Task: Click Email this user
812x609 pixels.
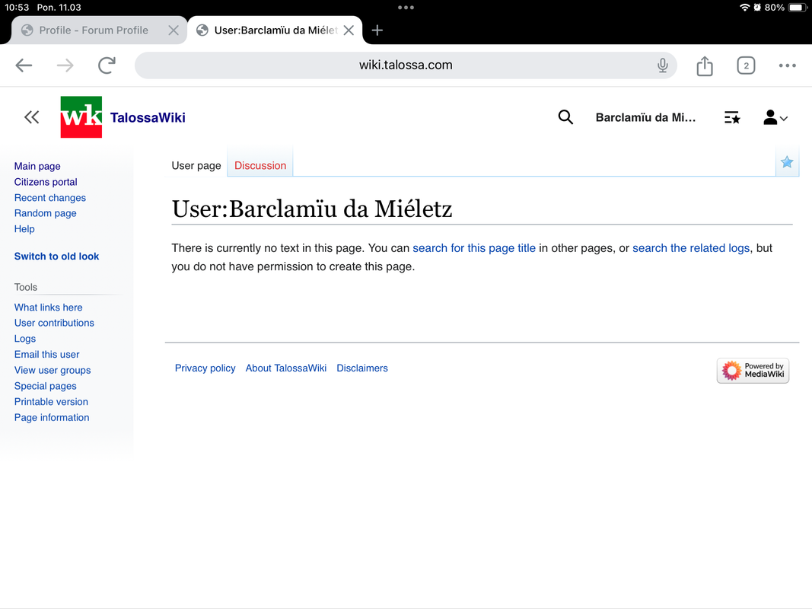Action: [x=46, y=354]
